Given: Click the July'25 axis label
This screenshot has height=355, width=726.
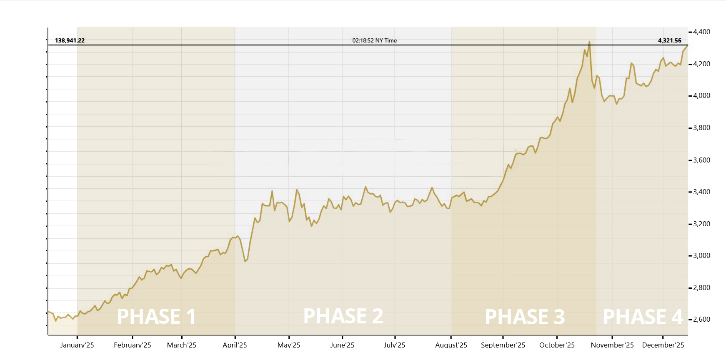Looking at the screenshot, I should point(395,345).
